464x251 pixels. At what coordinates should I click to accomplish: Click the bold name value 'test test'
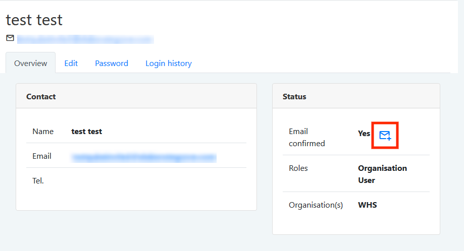87,132
